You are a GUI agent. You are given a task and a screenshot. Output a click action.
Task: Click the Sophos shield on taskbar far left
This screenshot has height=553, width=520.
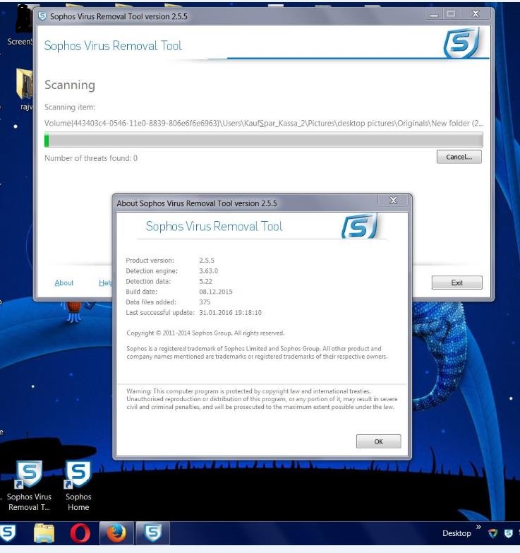(7, 533)
